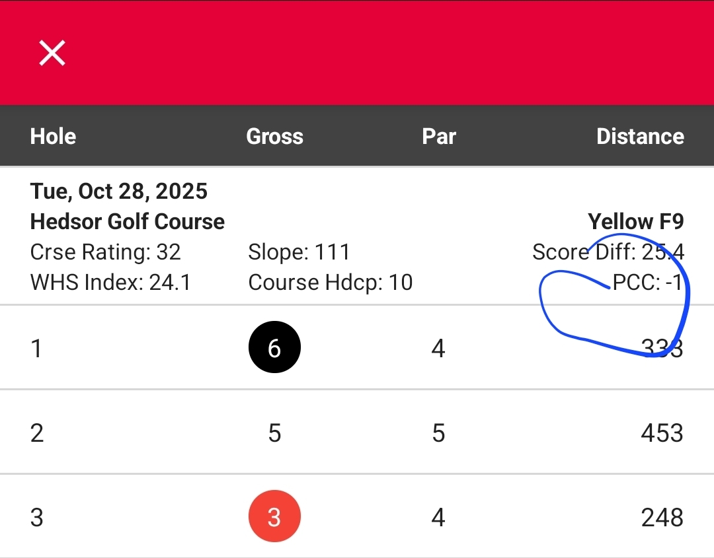This screenshot has width=714, height=558.
Task: Tap the Score Diff: 25.4 value
Action: (608, 252)
